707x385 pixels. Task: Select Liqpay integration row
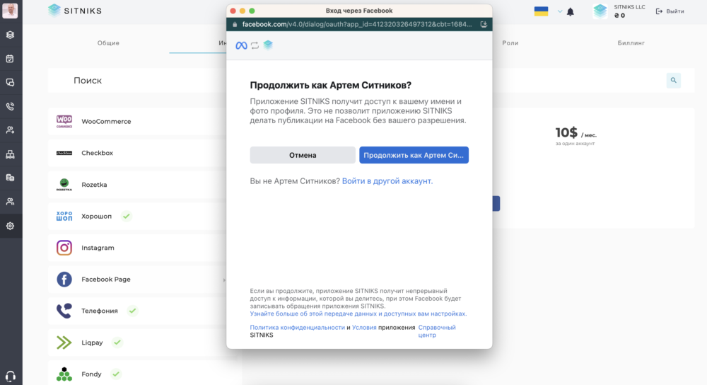tap(137, 343)
